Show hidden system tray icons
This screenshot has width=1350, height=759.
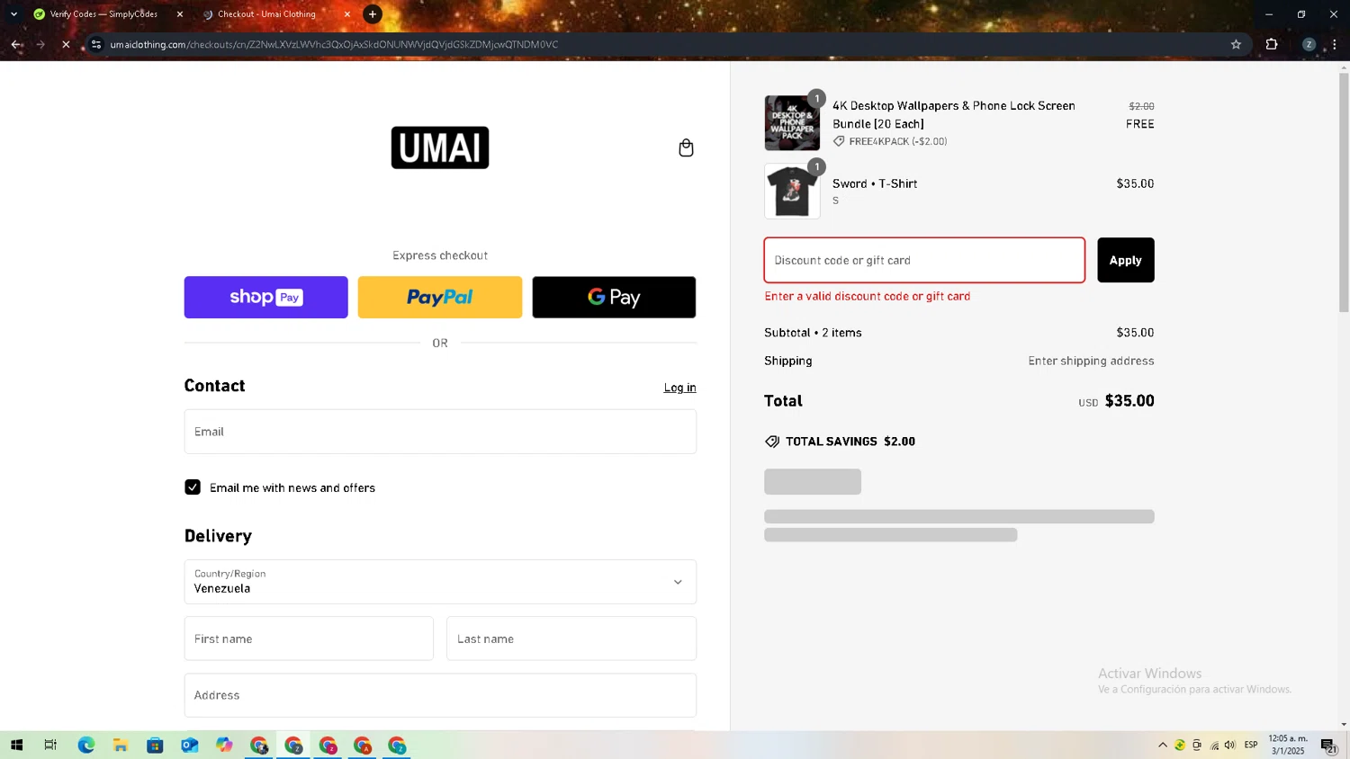[x=1163, y=745]
